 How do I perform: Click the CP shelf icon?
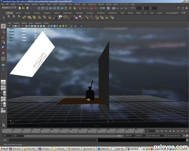(55, 17)
